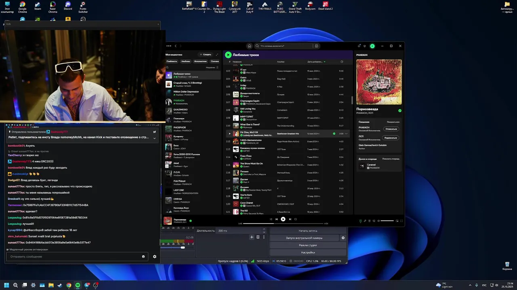Open Порнозвезда album cover art
This screenshot has height=290, width=517.
pyautogui.click(x=379, y=82)
